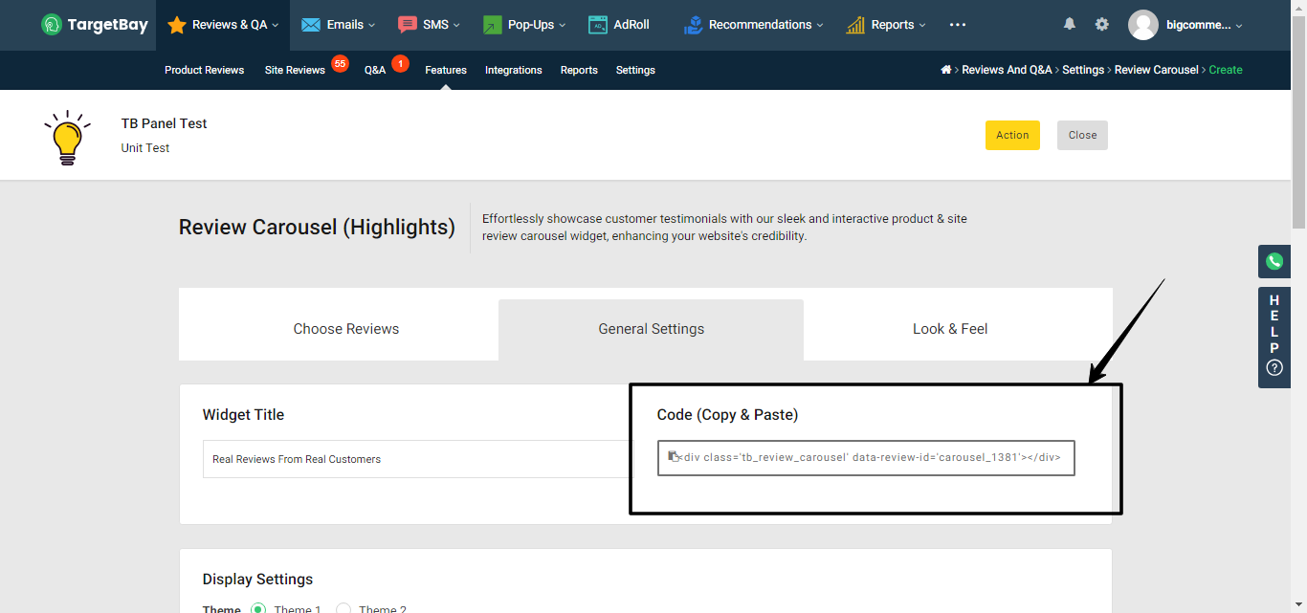Click the Display Settings heading

[x=257, y=580]
